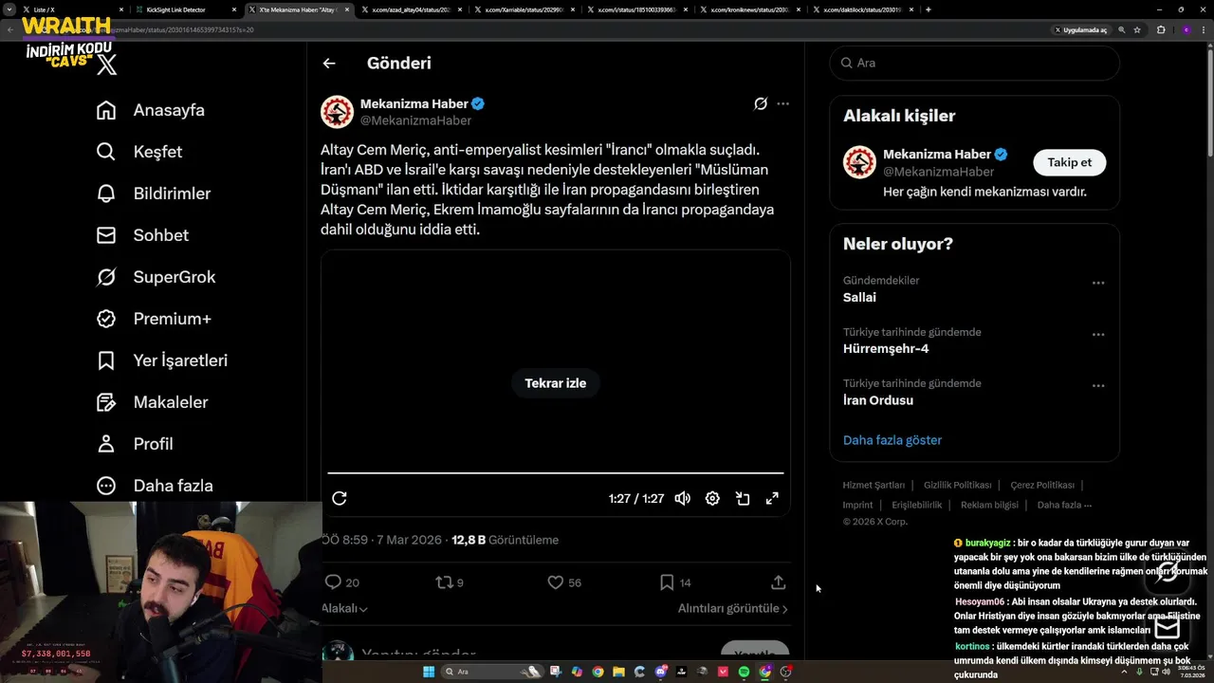1214x683 pixels.
Task: Open File Explorer from the taskbar
Action: (x=618, y=672)
